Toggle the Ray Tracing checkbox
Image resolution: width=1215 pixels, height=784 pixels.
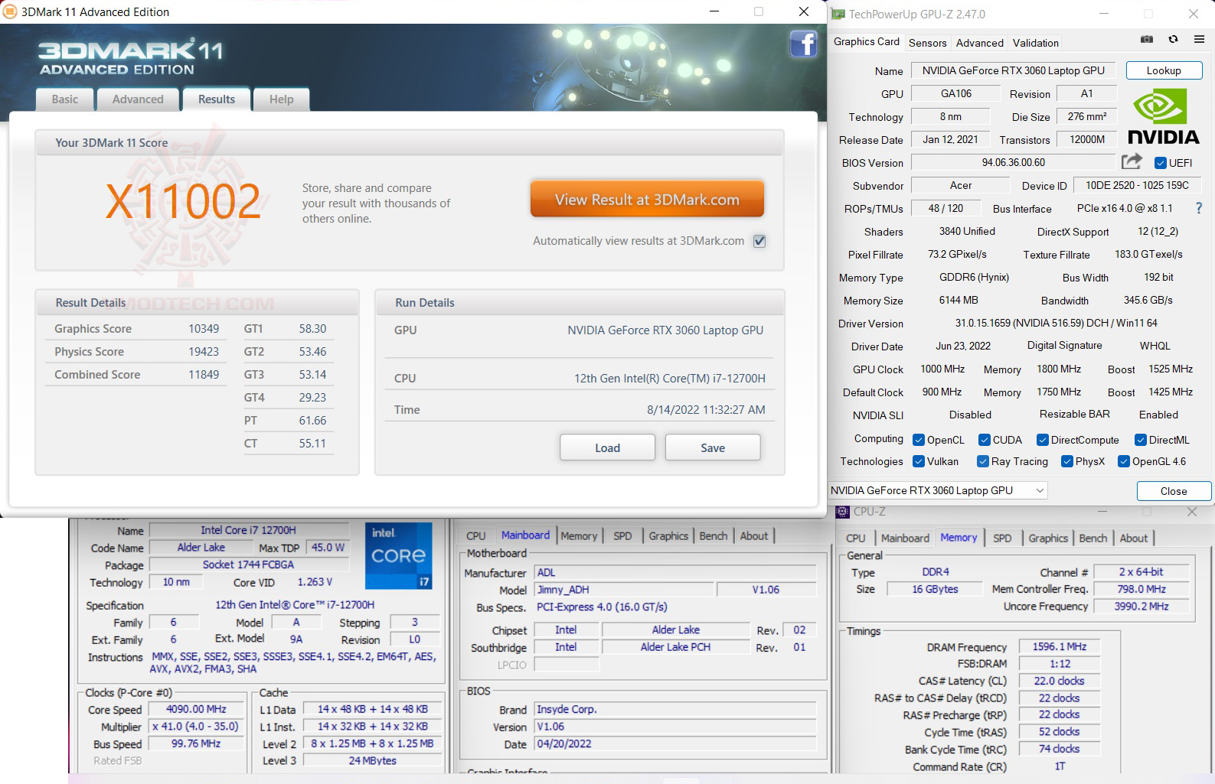pyautogui.click(x=983, y=461)
